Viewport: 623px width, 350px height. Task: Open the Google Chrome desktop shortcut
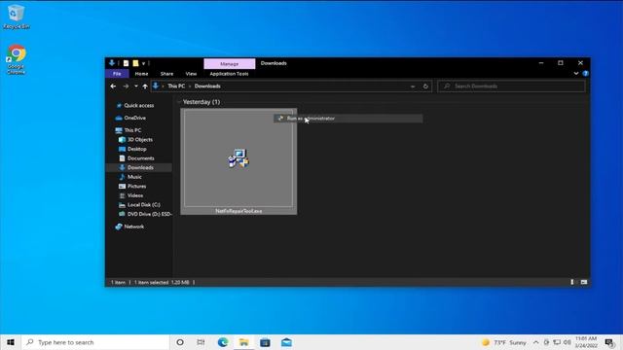pos(16,59)
